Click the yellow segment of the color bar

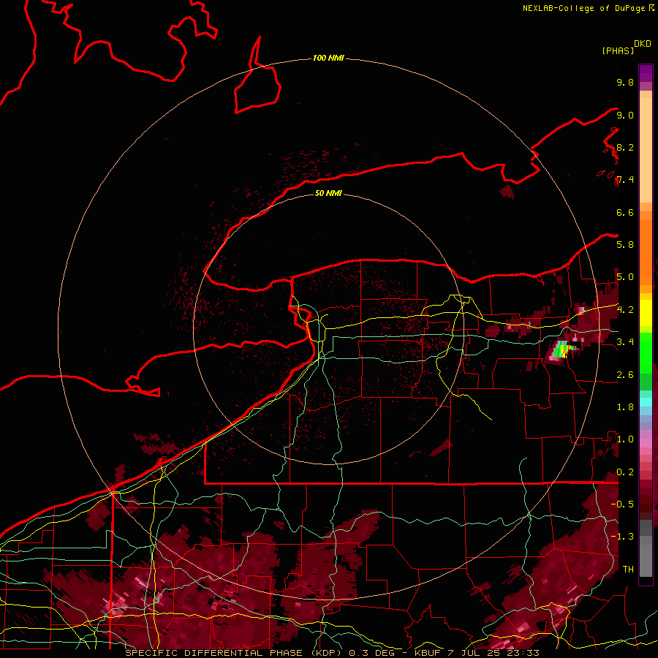click(x=646, y=313)
